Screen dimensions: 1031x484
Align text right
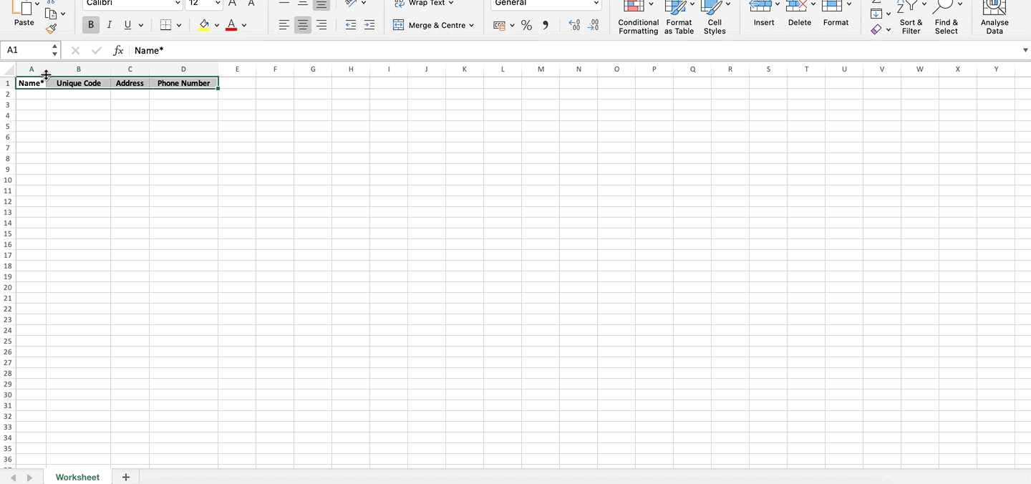[x=321, y=25]
